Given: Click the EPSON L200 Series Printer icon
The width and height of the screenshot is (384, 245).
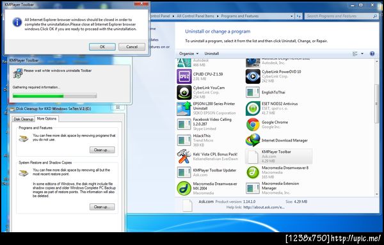Looking at the screenshot, I should coord(184,108).
